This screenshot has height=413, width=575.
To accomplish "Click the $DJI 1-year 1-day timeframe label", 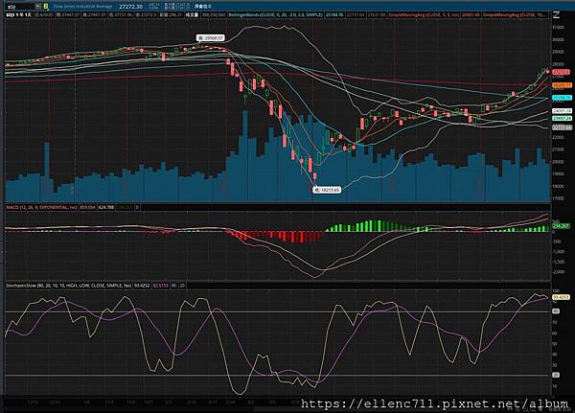I will [x=18, y=14].
